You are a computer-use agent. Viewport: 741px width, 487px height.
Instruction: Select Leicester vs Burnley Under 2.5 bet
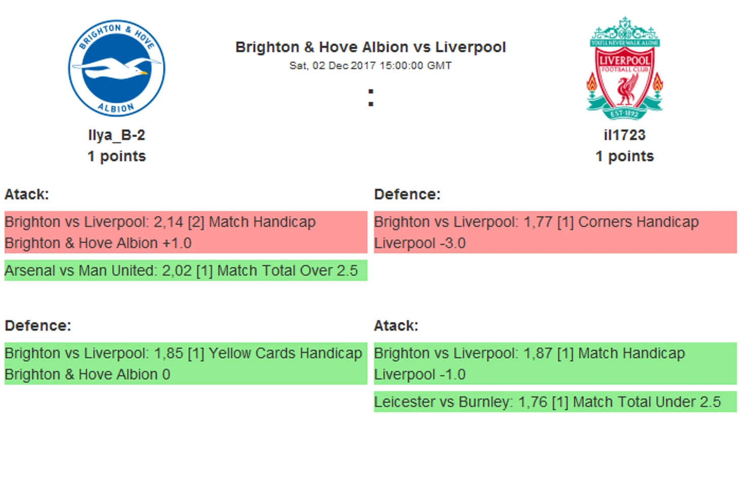click(x=555, y=402)
